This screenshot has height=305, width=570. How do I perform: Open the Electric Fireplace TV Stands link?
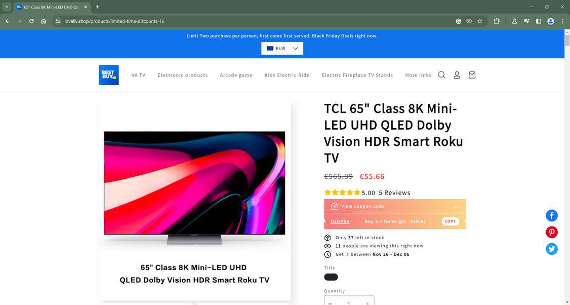tap(357, 75)
